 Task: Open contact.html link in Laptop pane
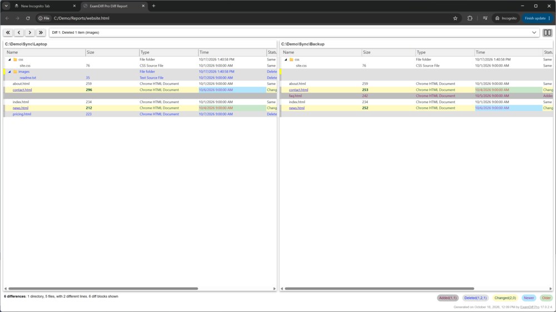[22, 90]
